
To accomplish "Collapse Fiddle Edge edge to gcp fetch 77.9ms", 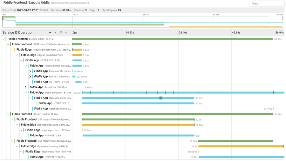I will click(21, 130).
